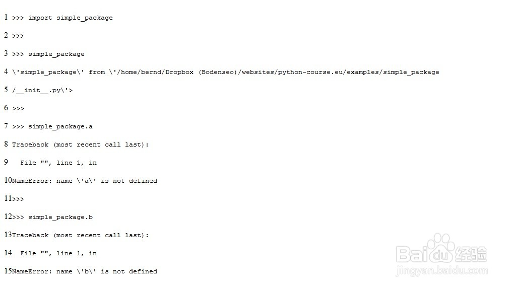Click line number 1
Screen dimensions: 516x288
(x=6, y=17)
